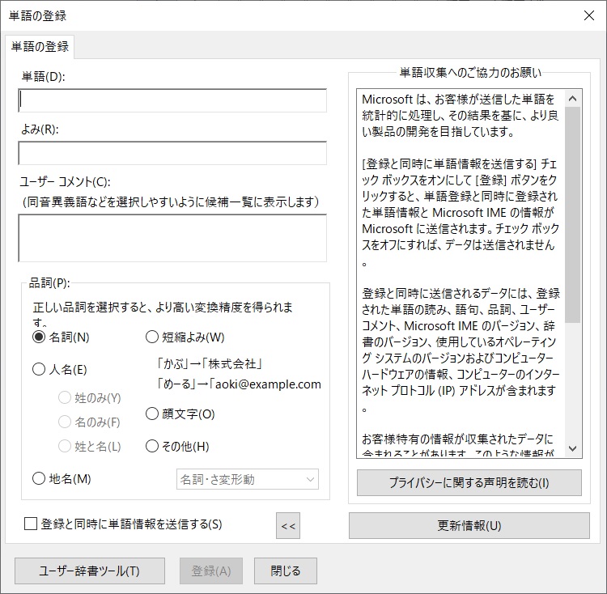Screen dimensions: 607x594
Task: Choose the 短縮よみ(W) radio button
Action: pyautogui.click(x=152, y=337)
